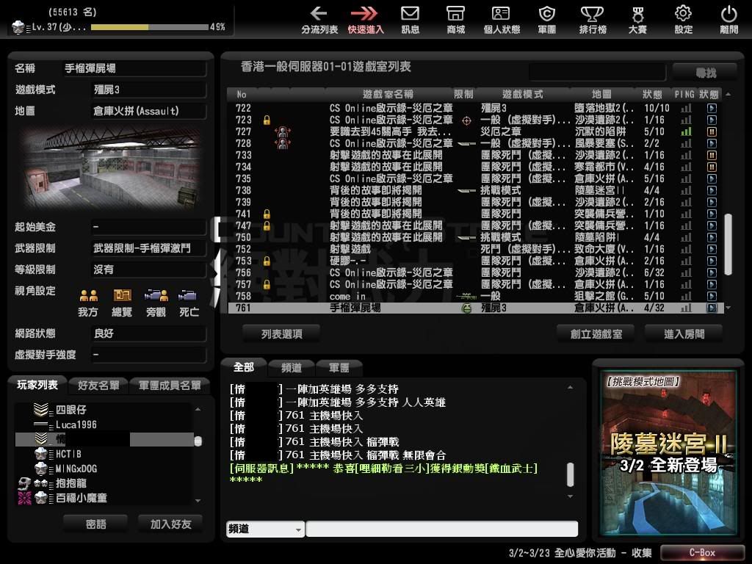Click the room search input field
Viewport: 752px width, 564px height.
click(597, 72)
